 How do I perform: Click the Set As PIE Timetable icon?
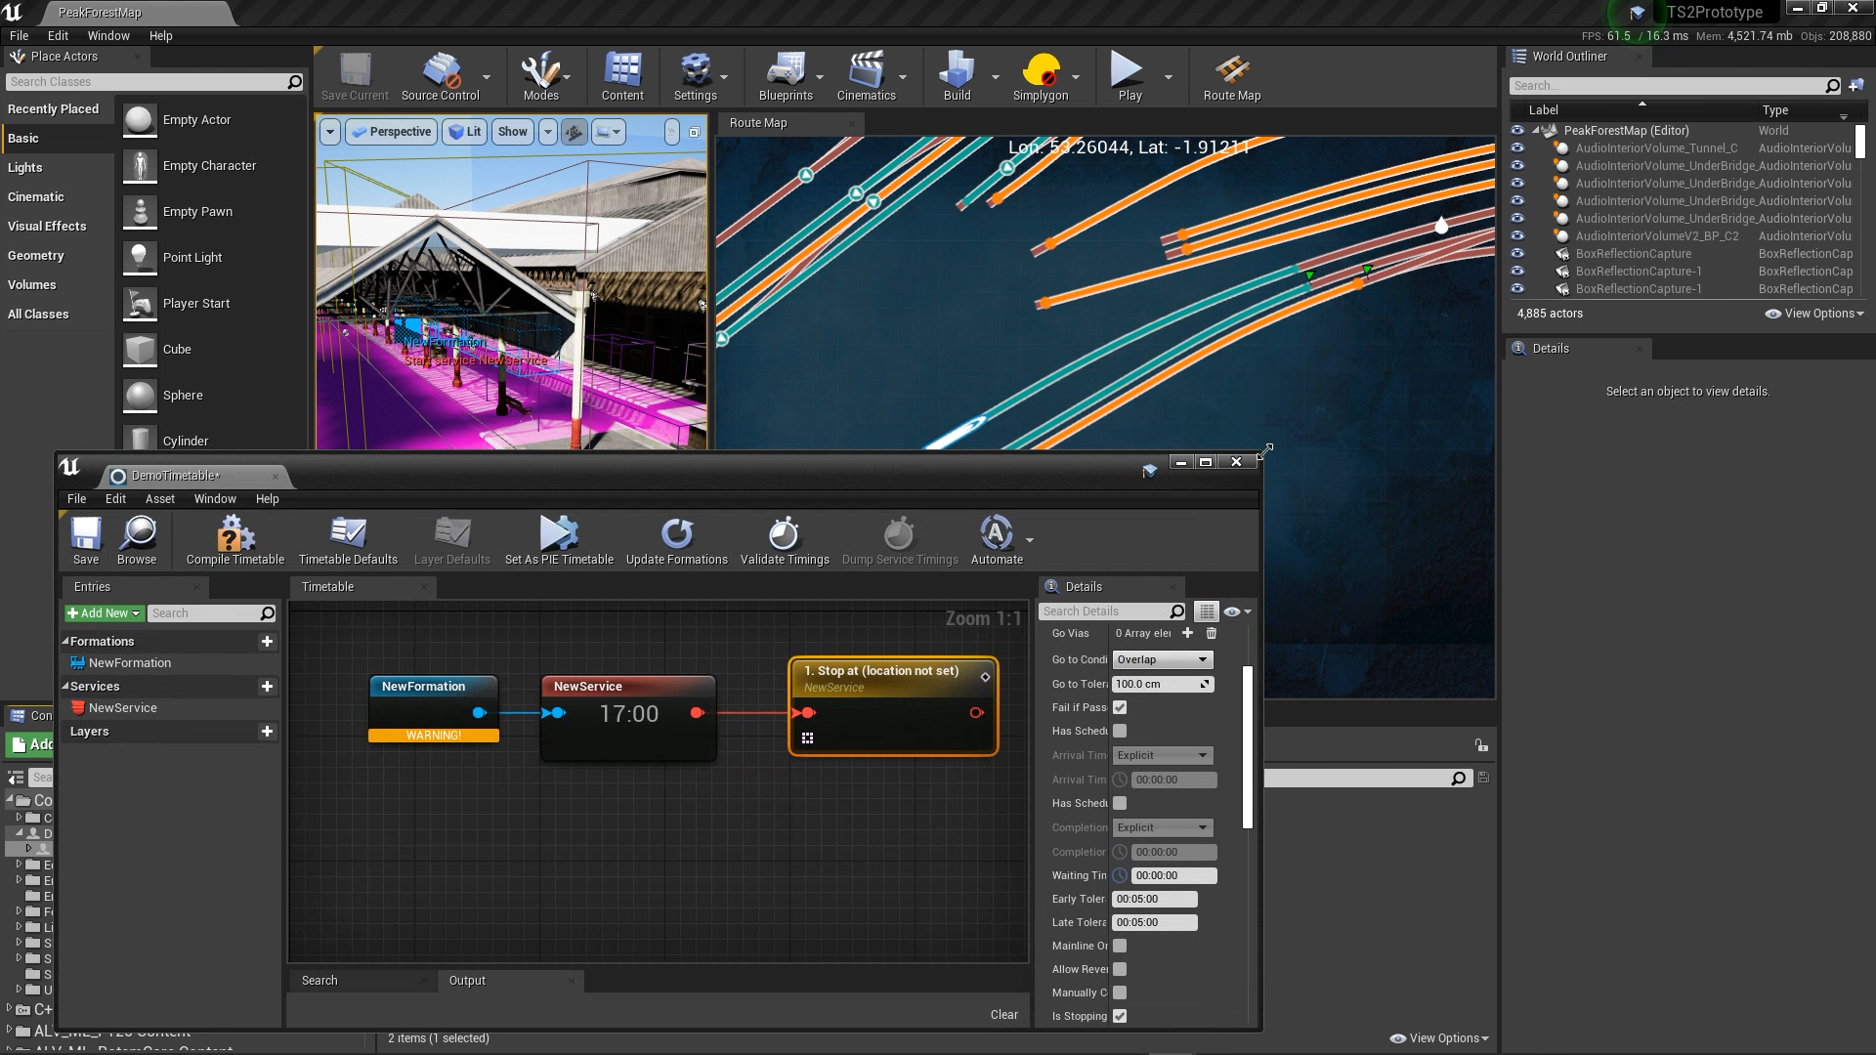pyautogui.click(x=558, y=539)
